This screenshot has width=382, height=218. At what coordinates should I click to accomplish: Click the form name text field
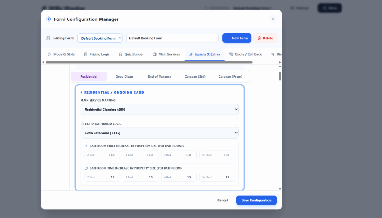coord(172,38)
